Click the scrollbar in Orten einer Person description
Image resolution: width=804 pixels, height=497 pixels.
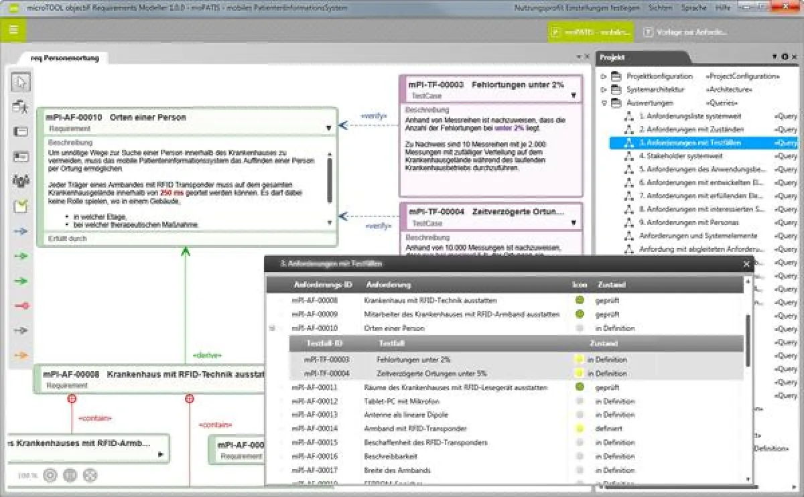coord(329,180)
